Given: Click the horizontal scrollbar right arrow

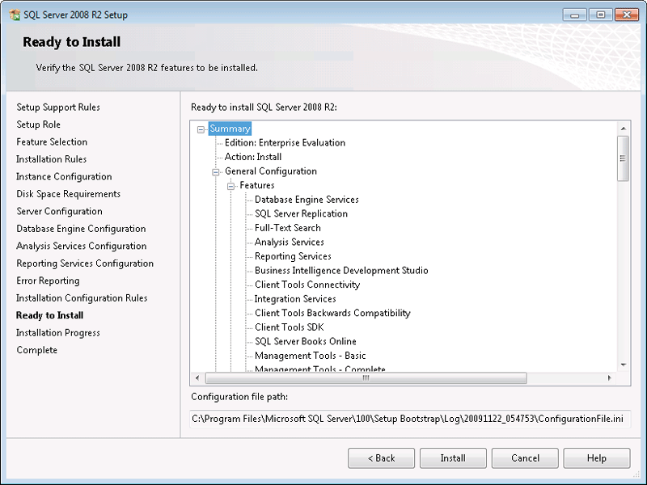Looking at the screenshot, I should [x=610, y=377].
